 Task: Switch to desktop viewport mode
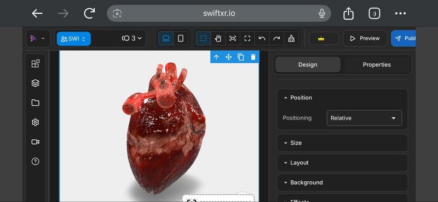pyautogui.click(x=166, y=38)
